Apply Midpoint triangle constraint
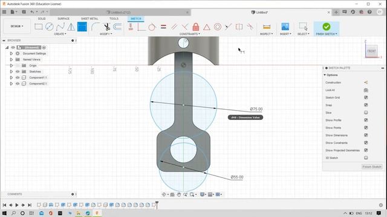Screen dimensions: 387x217 click(x=207, y=27)
